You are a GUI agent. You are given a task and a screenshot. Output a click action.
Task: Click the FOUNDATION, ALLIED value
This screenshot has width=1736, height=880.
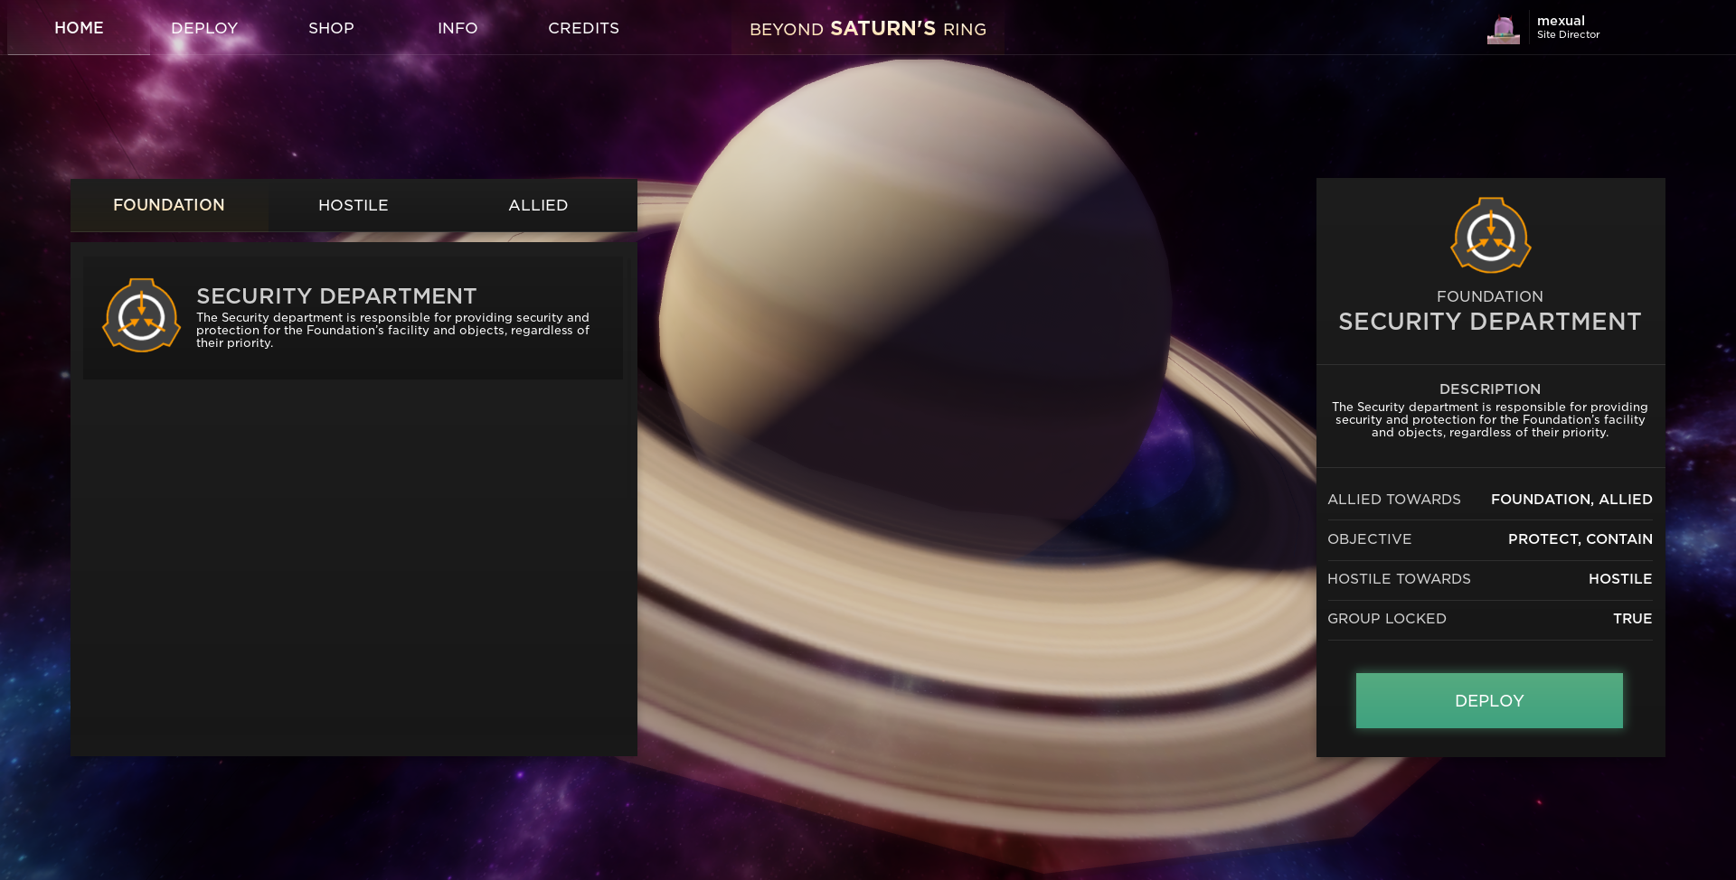click(1571, 500)
